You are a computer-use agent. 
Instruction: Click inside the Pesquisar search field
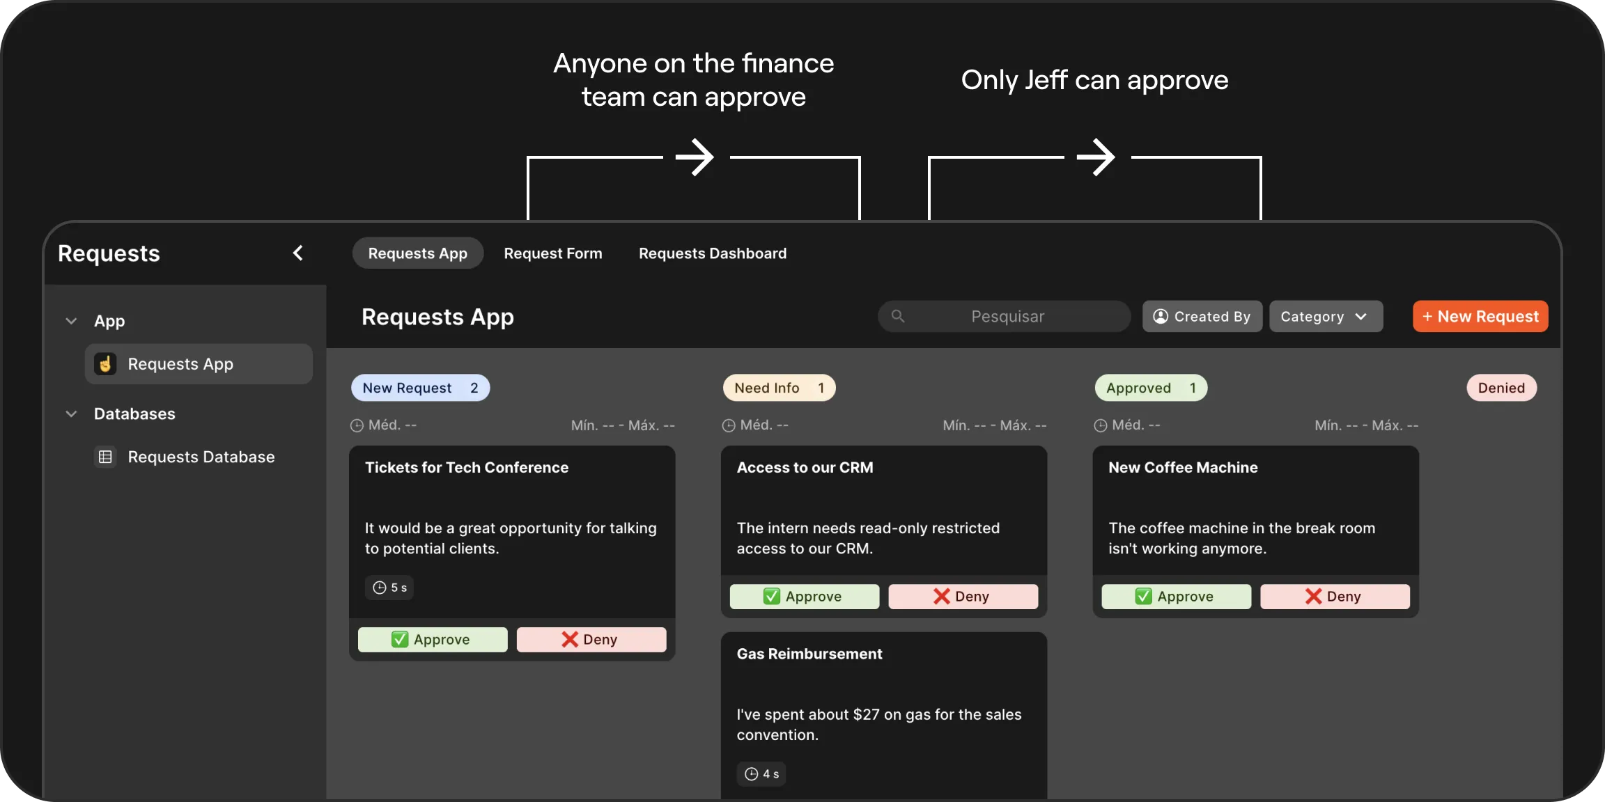1007,316
